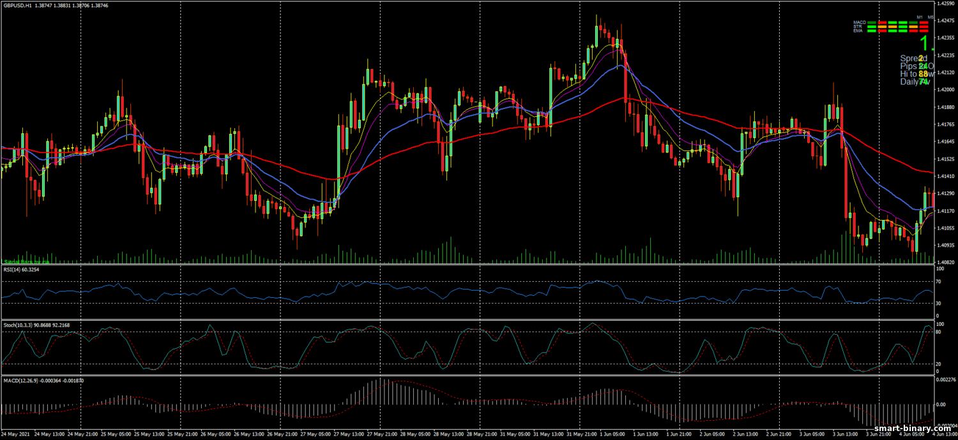Image resolution: width=958 pixels, height=440 pixels.
Task: Select the MACD(12,26,9) indicator label
Action: click(20, 380)
